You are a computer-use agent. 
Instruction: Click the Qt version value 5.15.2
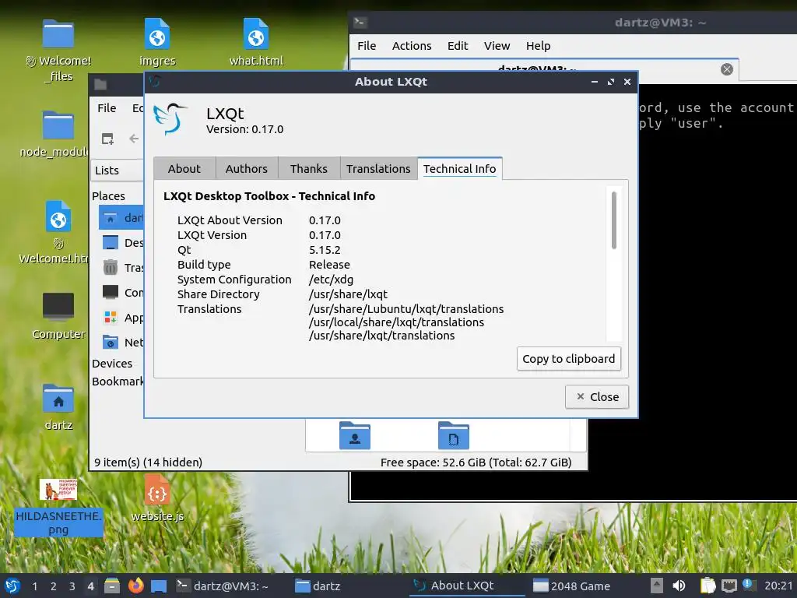click(x=325, y=250)
